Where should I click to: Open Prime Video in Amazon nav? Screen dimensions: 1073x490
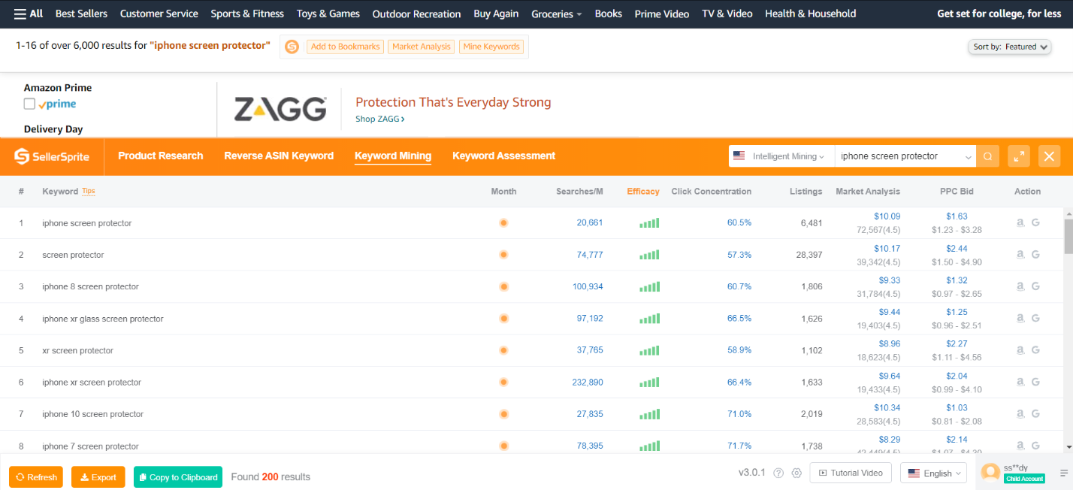coord(662,14)
